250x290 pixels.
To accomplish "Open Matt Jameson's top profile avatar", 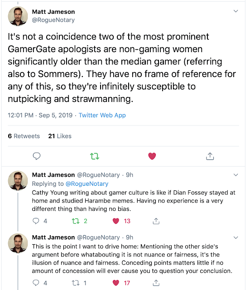I will (x=18, y=16).
